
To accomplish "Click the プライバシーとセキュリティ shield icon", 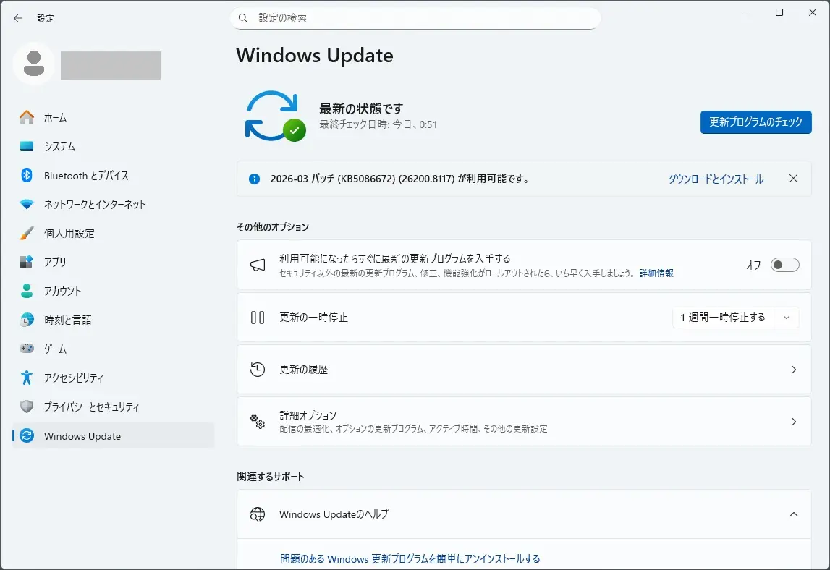I will (x=27, y=407).
